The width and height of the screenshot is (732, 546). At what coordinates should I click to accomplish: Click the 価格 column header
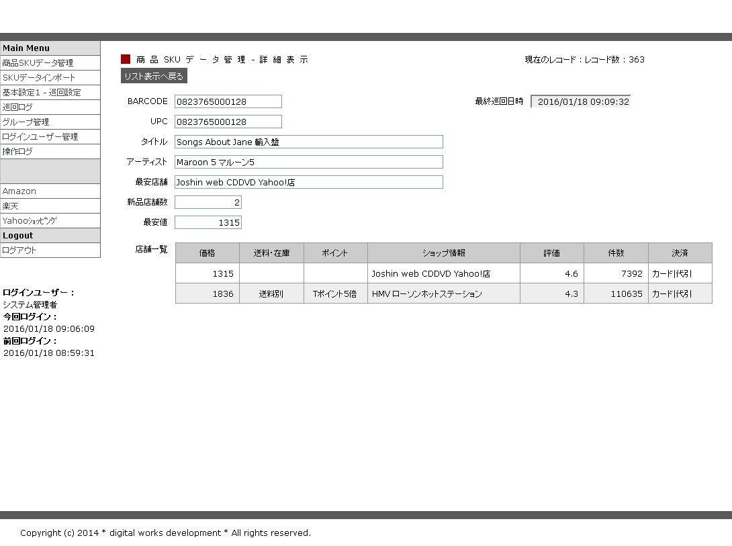(208, 253)
